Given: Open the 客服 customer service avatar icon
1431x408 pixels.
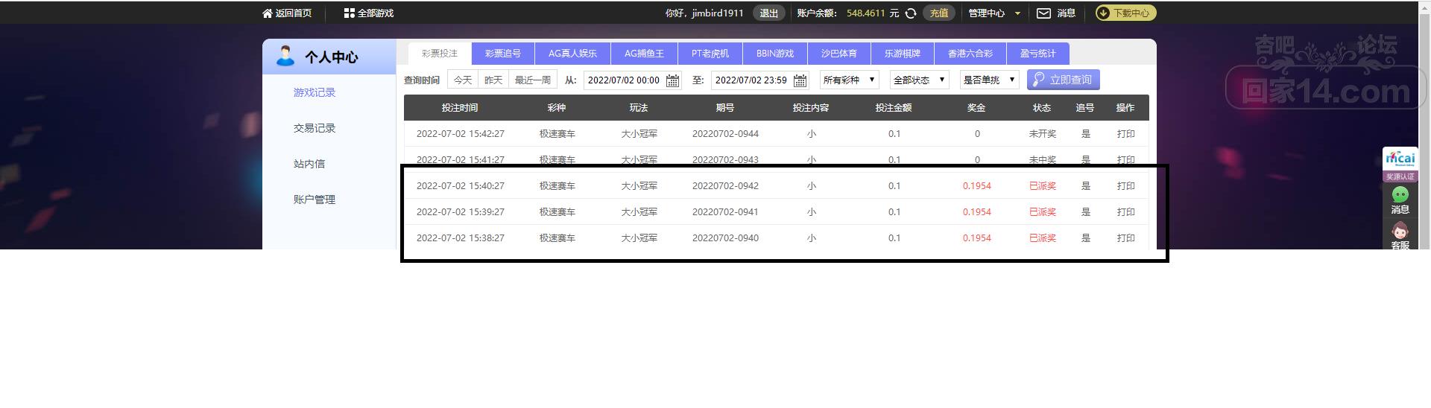Looking at the screenshot, I should pos(1400,231).
